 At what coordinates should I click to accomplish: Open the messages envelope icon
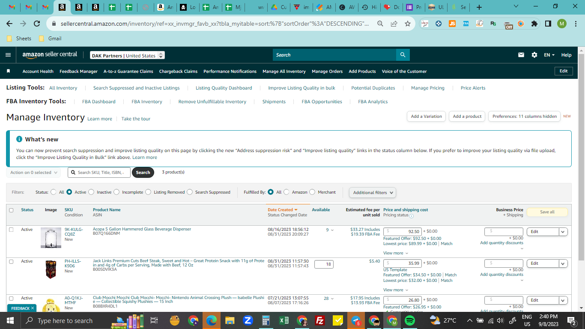[521, 55]
